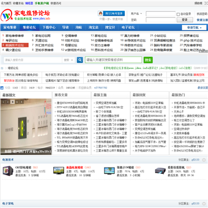Open the 导读 nav tab

(65, 27)
